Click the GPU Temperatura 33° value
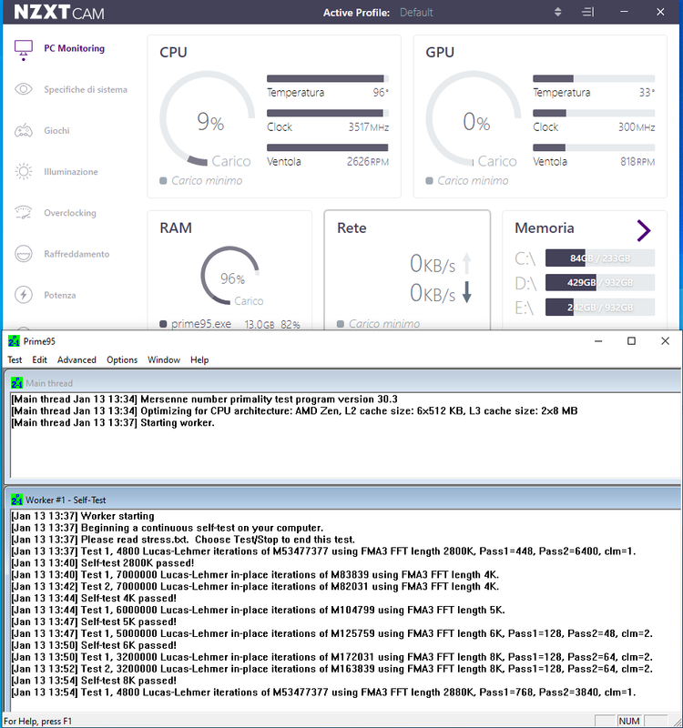This screenshot has height=728, width=683. [647, 93]
